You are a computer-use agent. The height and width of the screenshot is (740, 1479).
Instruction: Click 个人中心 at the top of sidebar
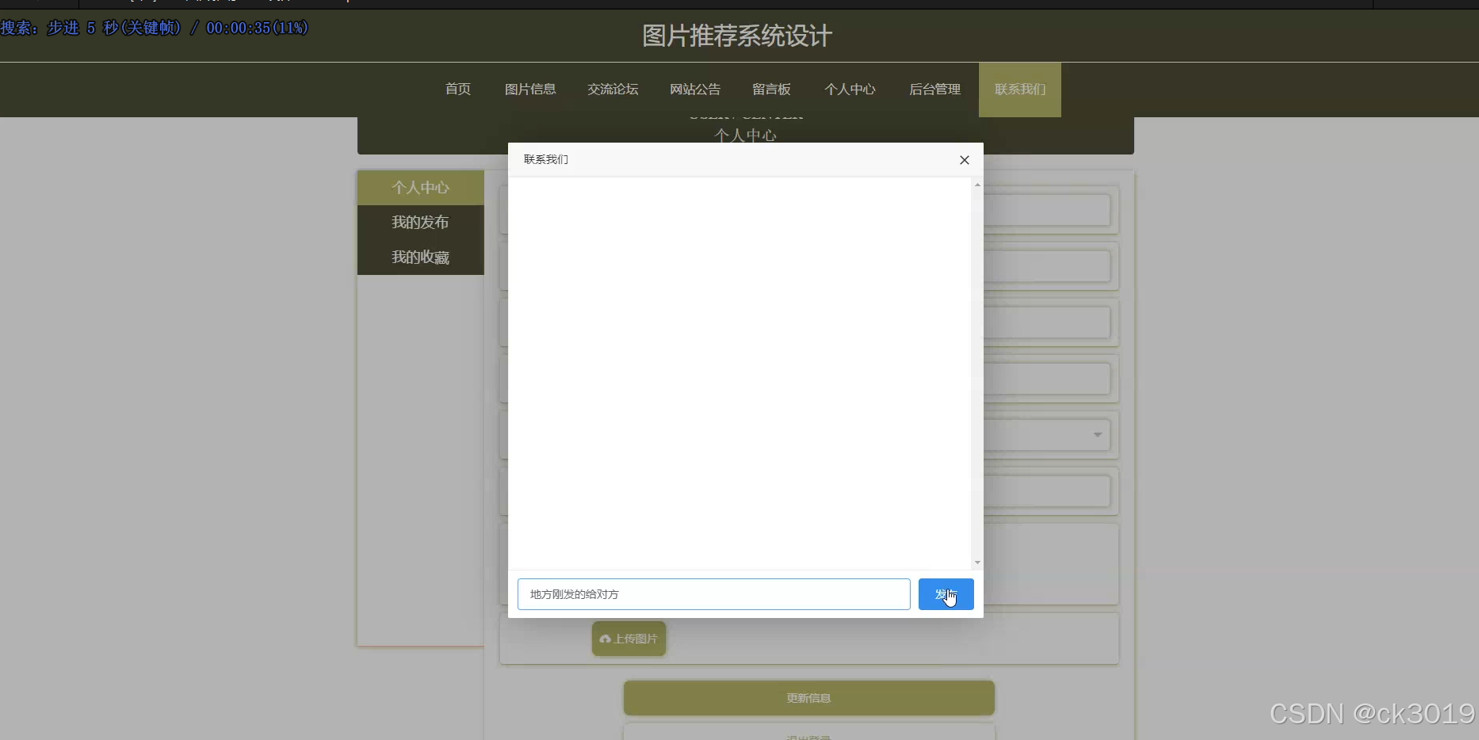tap(420, 188)
